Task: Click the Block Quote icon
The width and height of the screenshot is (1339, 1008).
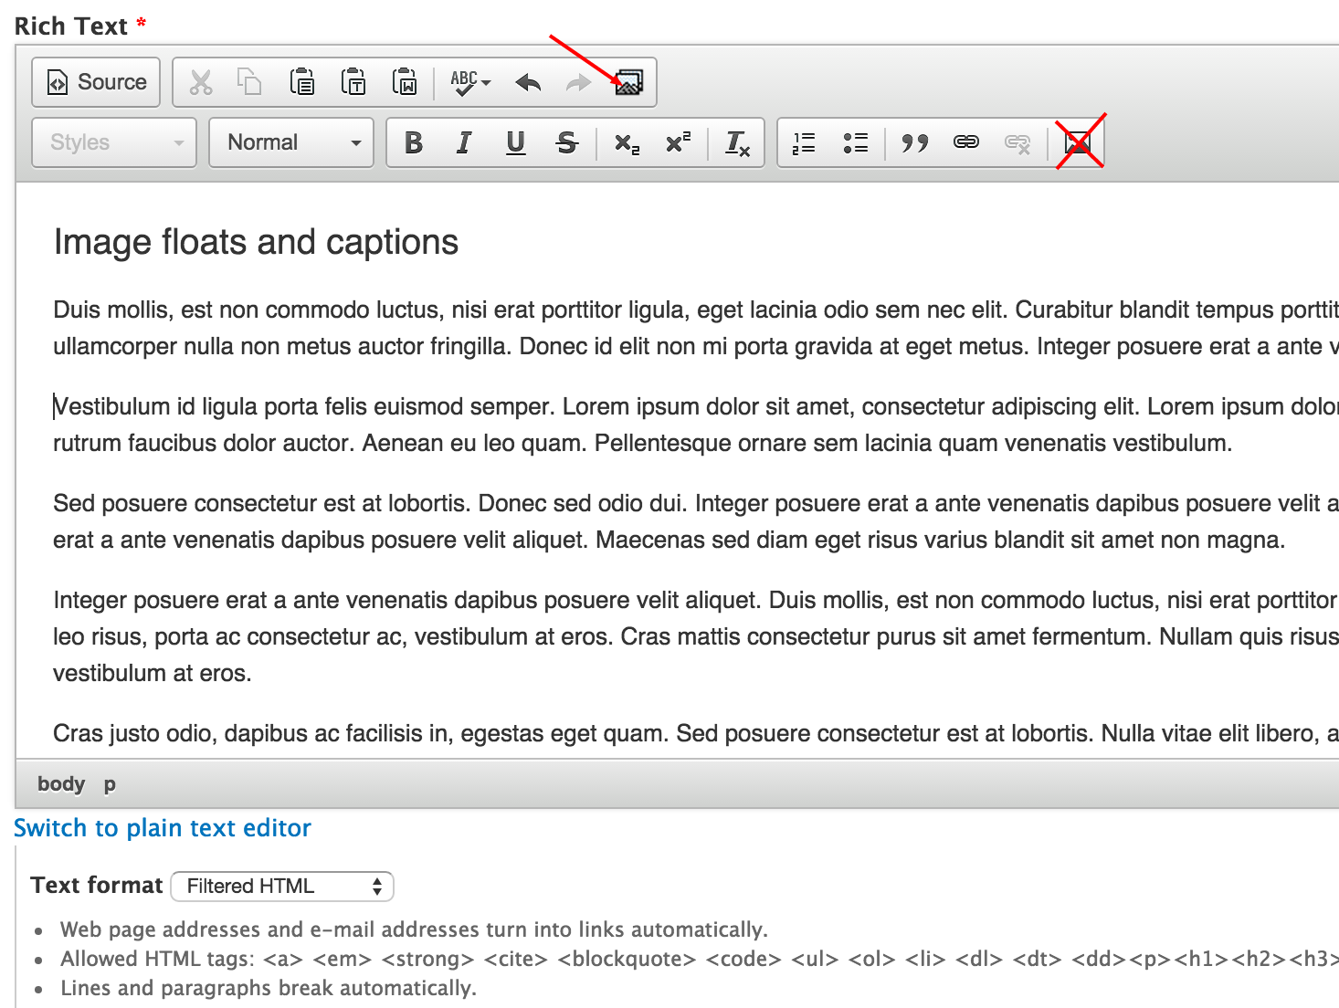Action: tap(914, 142)
